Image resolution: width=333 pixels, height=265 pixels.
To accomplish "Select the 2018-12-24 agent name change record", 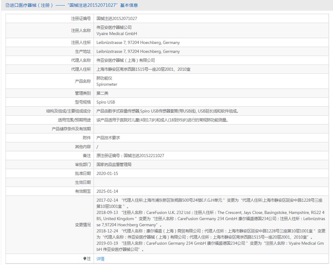I will (211, 234).
